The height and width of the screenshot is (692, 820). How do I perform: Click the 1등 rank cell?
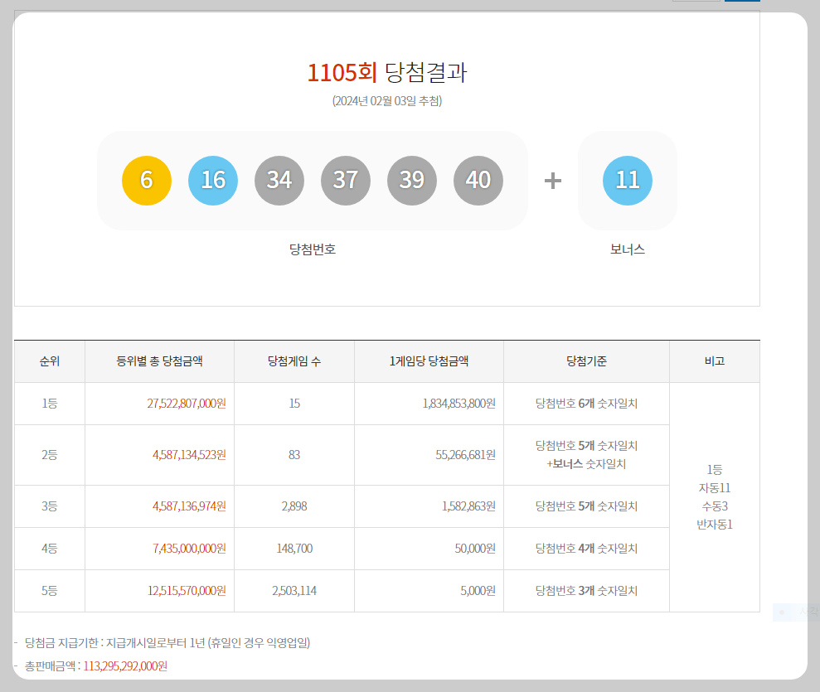tap(50, 404)
